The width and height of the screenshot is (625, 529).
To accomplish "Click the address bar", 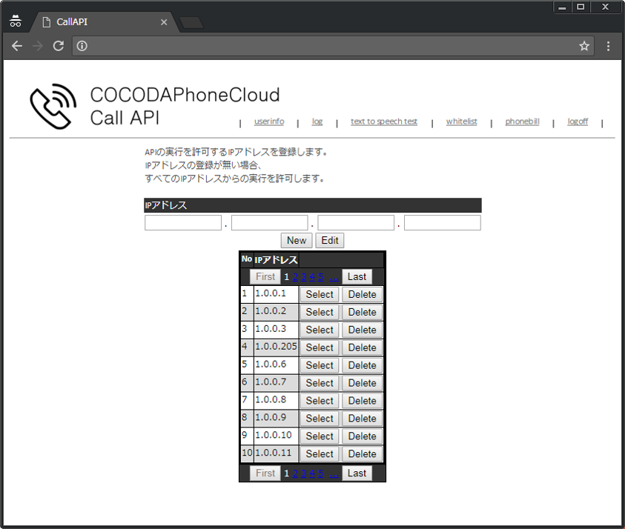I will (333, 46).
